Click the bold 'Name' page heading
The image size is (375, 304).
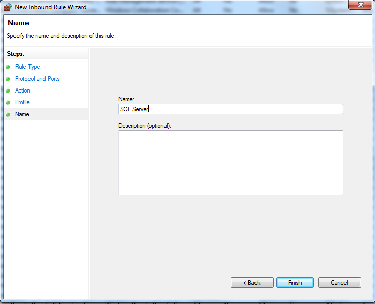[19, 23]
